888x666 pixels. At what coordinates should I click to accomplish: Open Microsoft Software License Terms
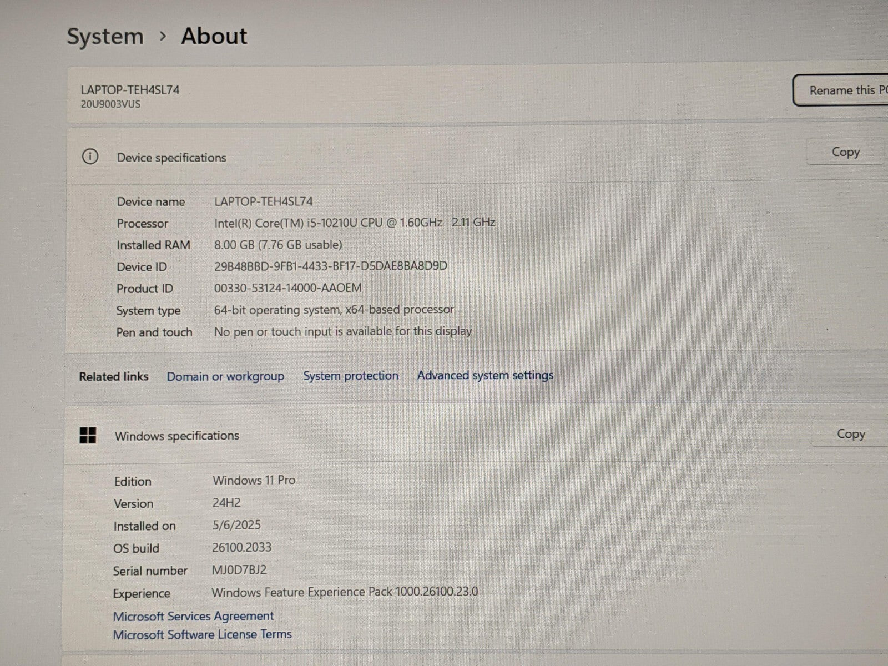(x=202, y=634)
